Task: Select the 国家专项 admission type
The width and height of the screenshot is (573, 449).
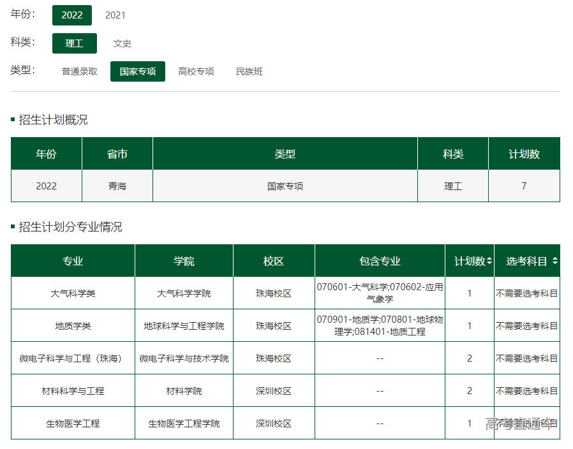Action: pos(138,71)
